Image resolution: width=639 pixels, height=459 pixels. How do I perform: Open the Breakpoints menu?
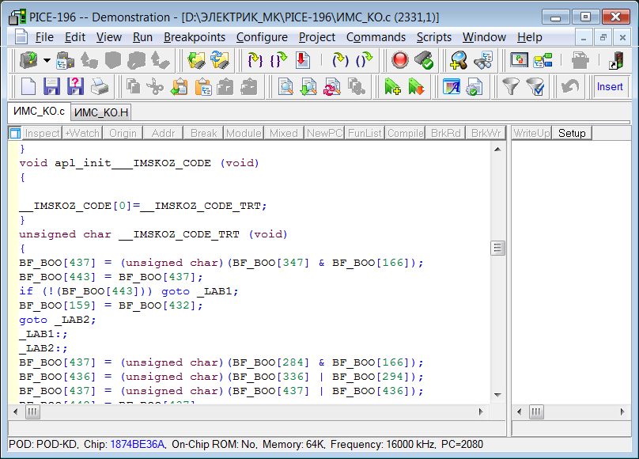(x=194, y=37)
